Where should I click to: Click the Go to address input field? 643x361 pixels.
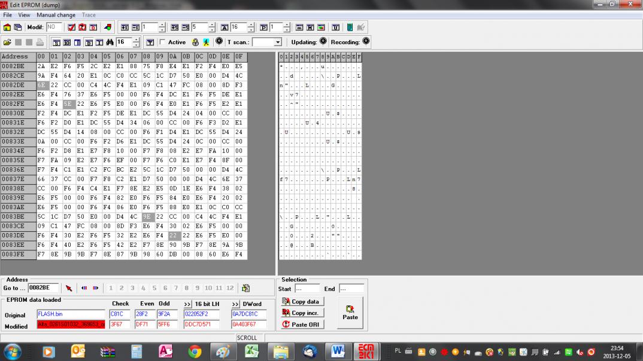click(x=43, y=288)
